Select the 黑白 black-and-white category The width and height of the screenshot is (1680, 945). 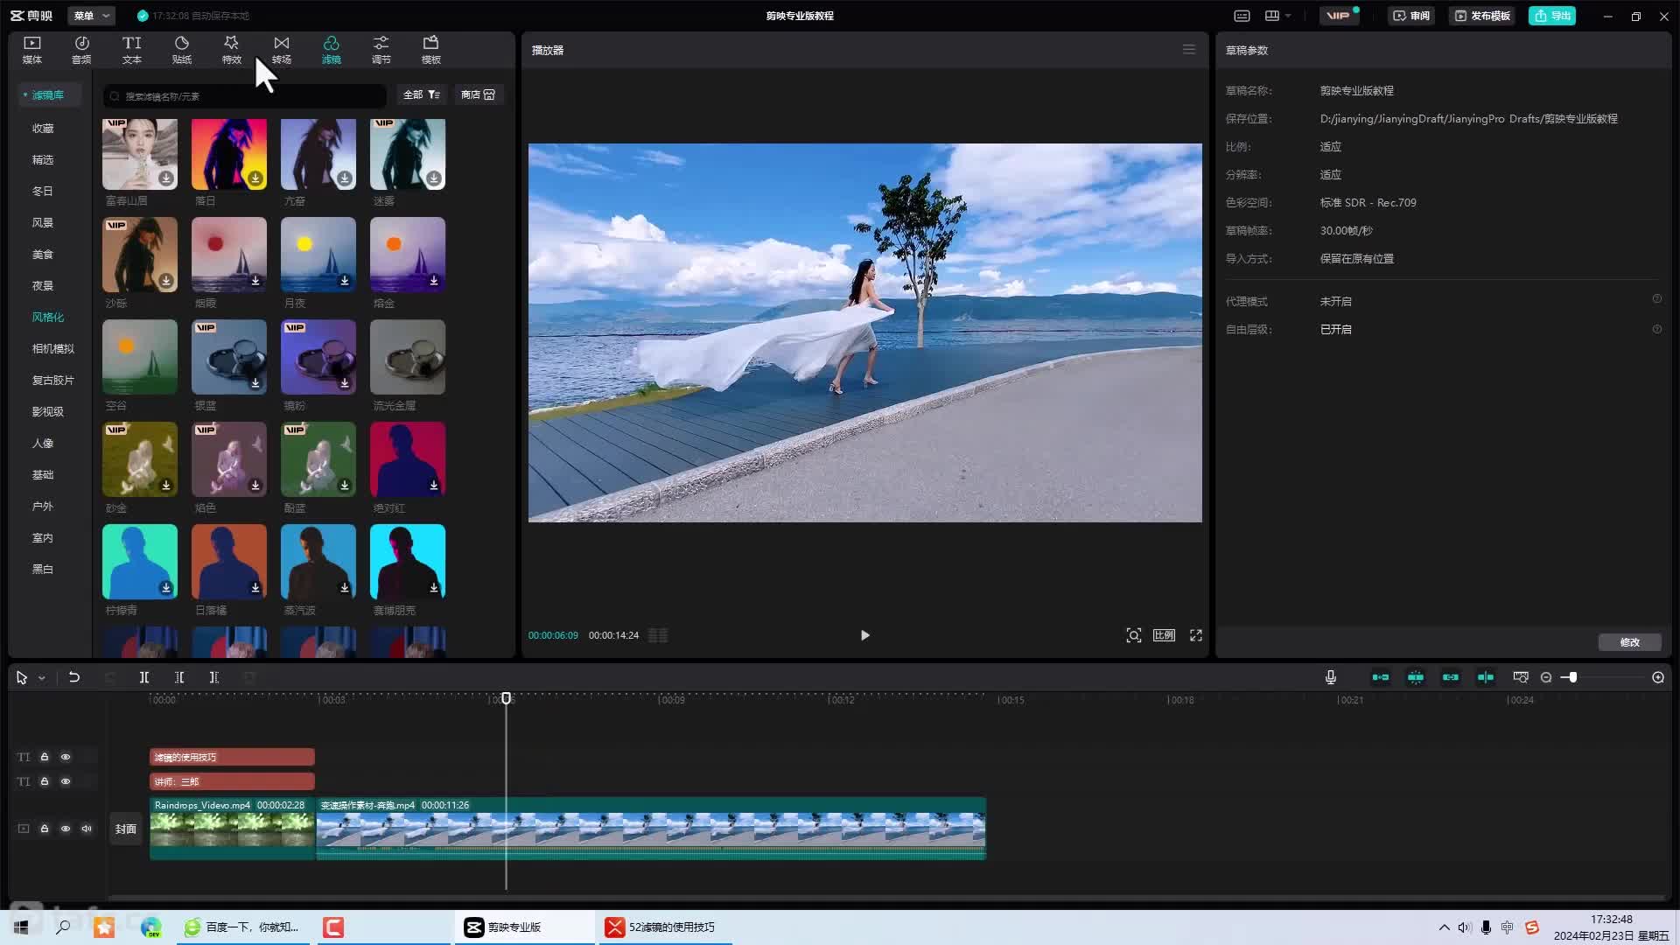43,569
